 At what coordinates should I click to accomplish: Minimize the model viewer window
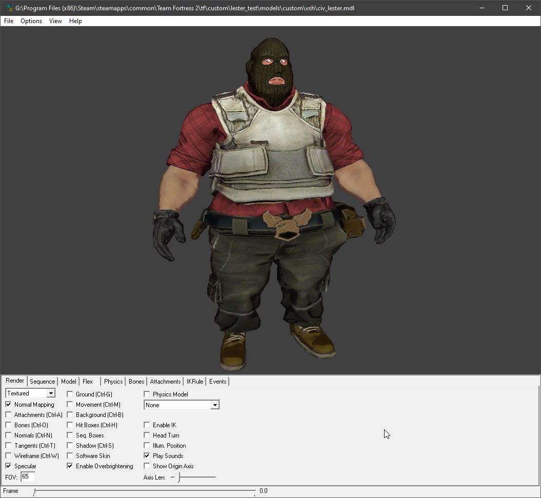[x=482, y=8]
